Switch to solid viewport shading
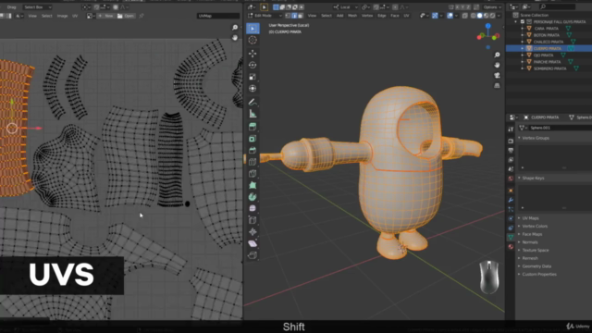Viewport: 592px width, 333px height. [x=480, y=16]
